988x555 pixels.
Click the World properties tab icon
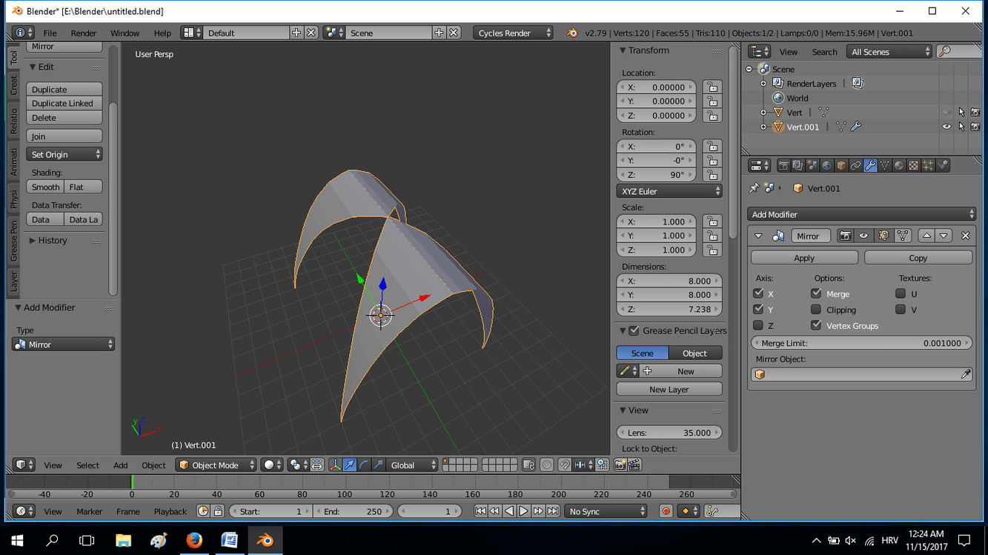(x=826, y=166)
